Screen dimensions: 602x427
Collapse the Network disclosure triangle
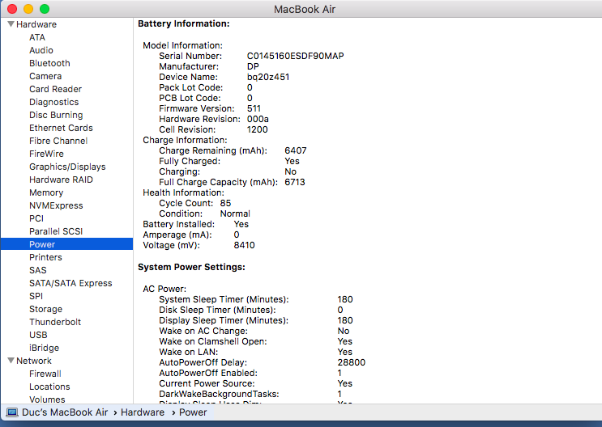pos(11,361)
